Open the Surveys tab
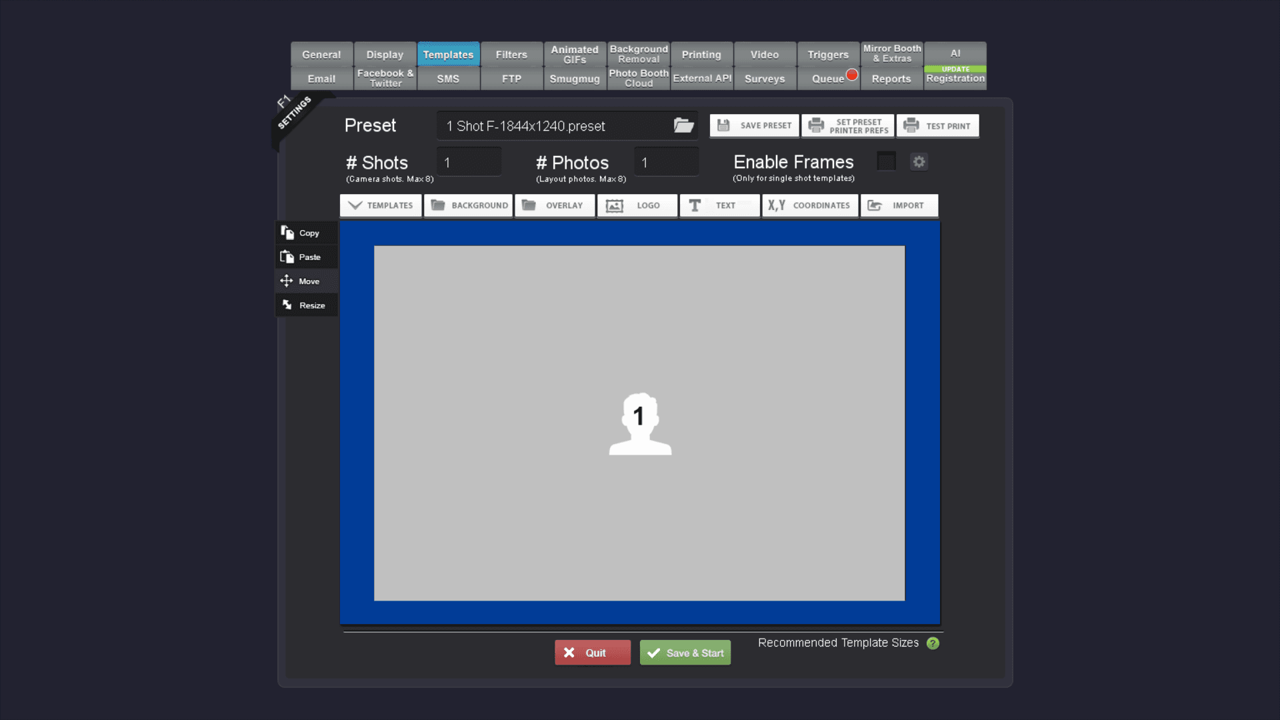The image size is (1280, 720). click(x=765, y=78)
